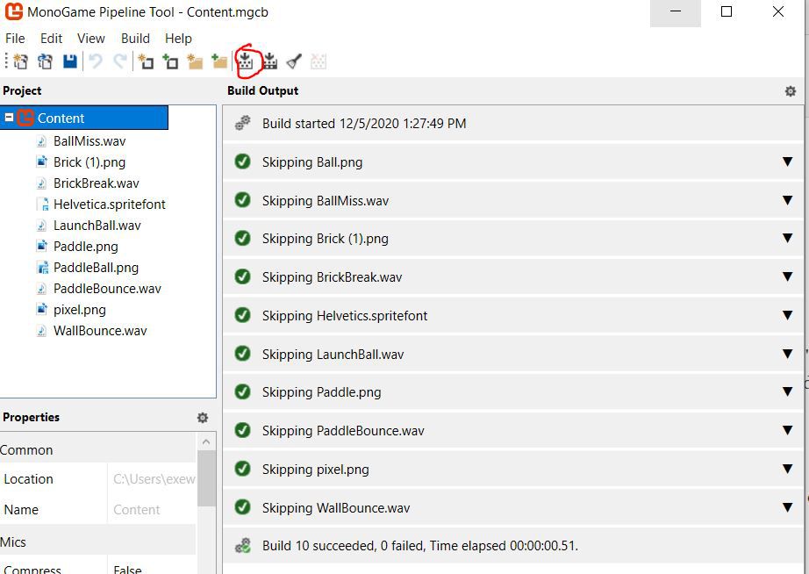Click the Undo arrow icon
Screen dimensions: 809x574
tap(96, 61)
